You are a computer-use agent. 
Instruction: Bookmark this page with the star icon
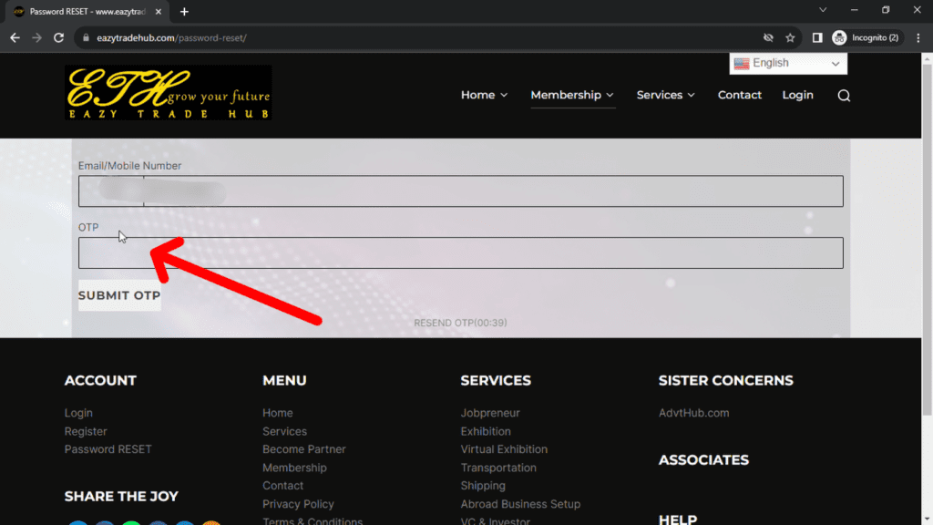790,37
